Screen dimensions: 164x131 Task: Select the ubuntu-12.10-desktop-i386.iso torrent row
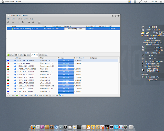[x=64, y=29]
